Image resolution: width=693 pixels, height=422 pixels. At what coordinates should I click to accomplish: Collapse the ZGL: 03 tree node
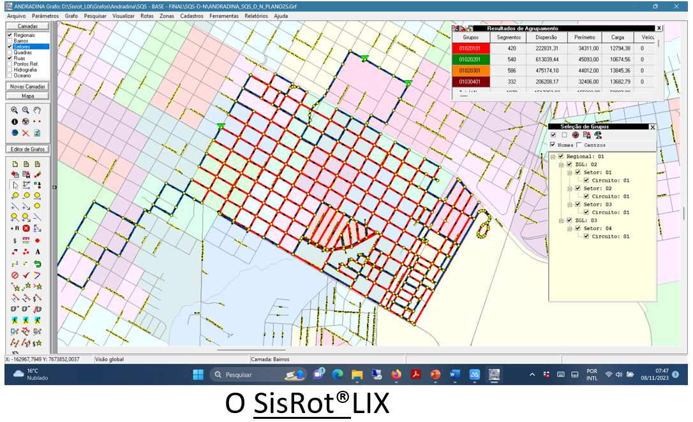pyautogui.click(x=562, y=221)
